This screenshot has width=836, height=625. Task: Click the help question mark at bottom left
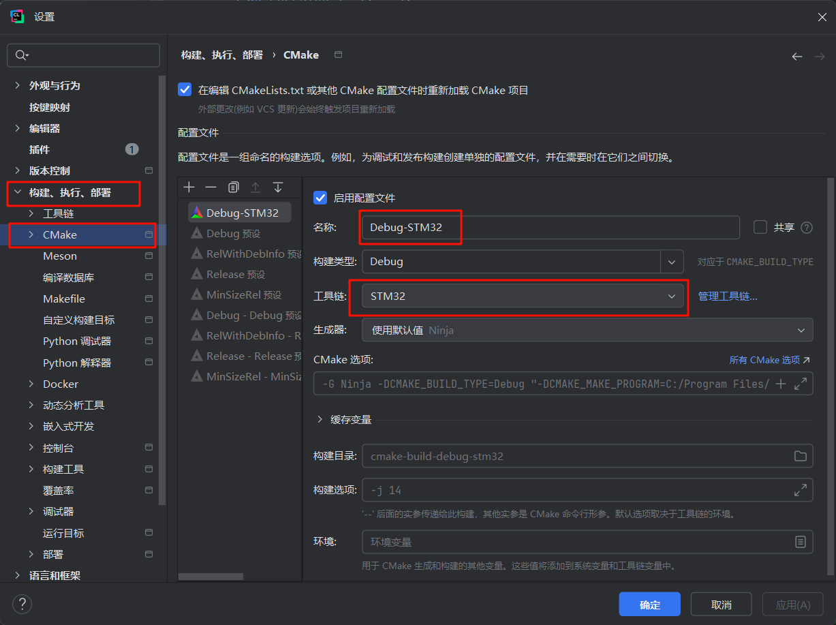[x=22, y=604]
